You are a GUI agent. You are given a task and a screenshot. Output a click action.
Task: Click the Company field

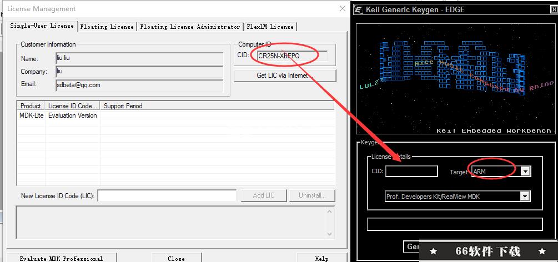click(139, 72)
